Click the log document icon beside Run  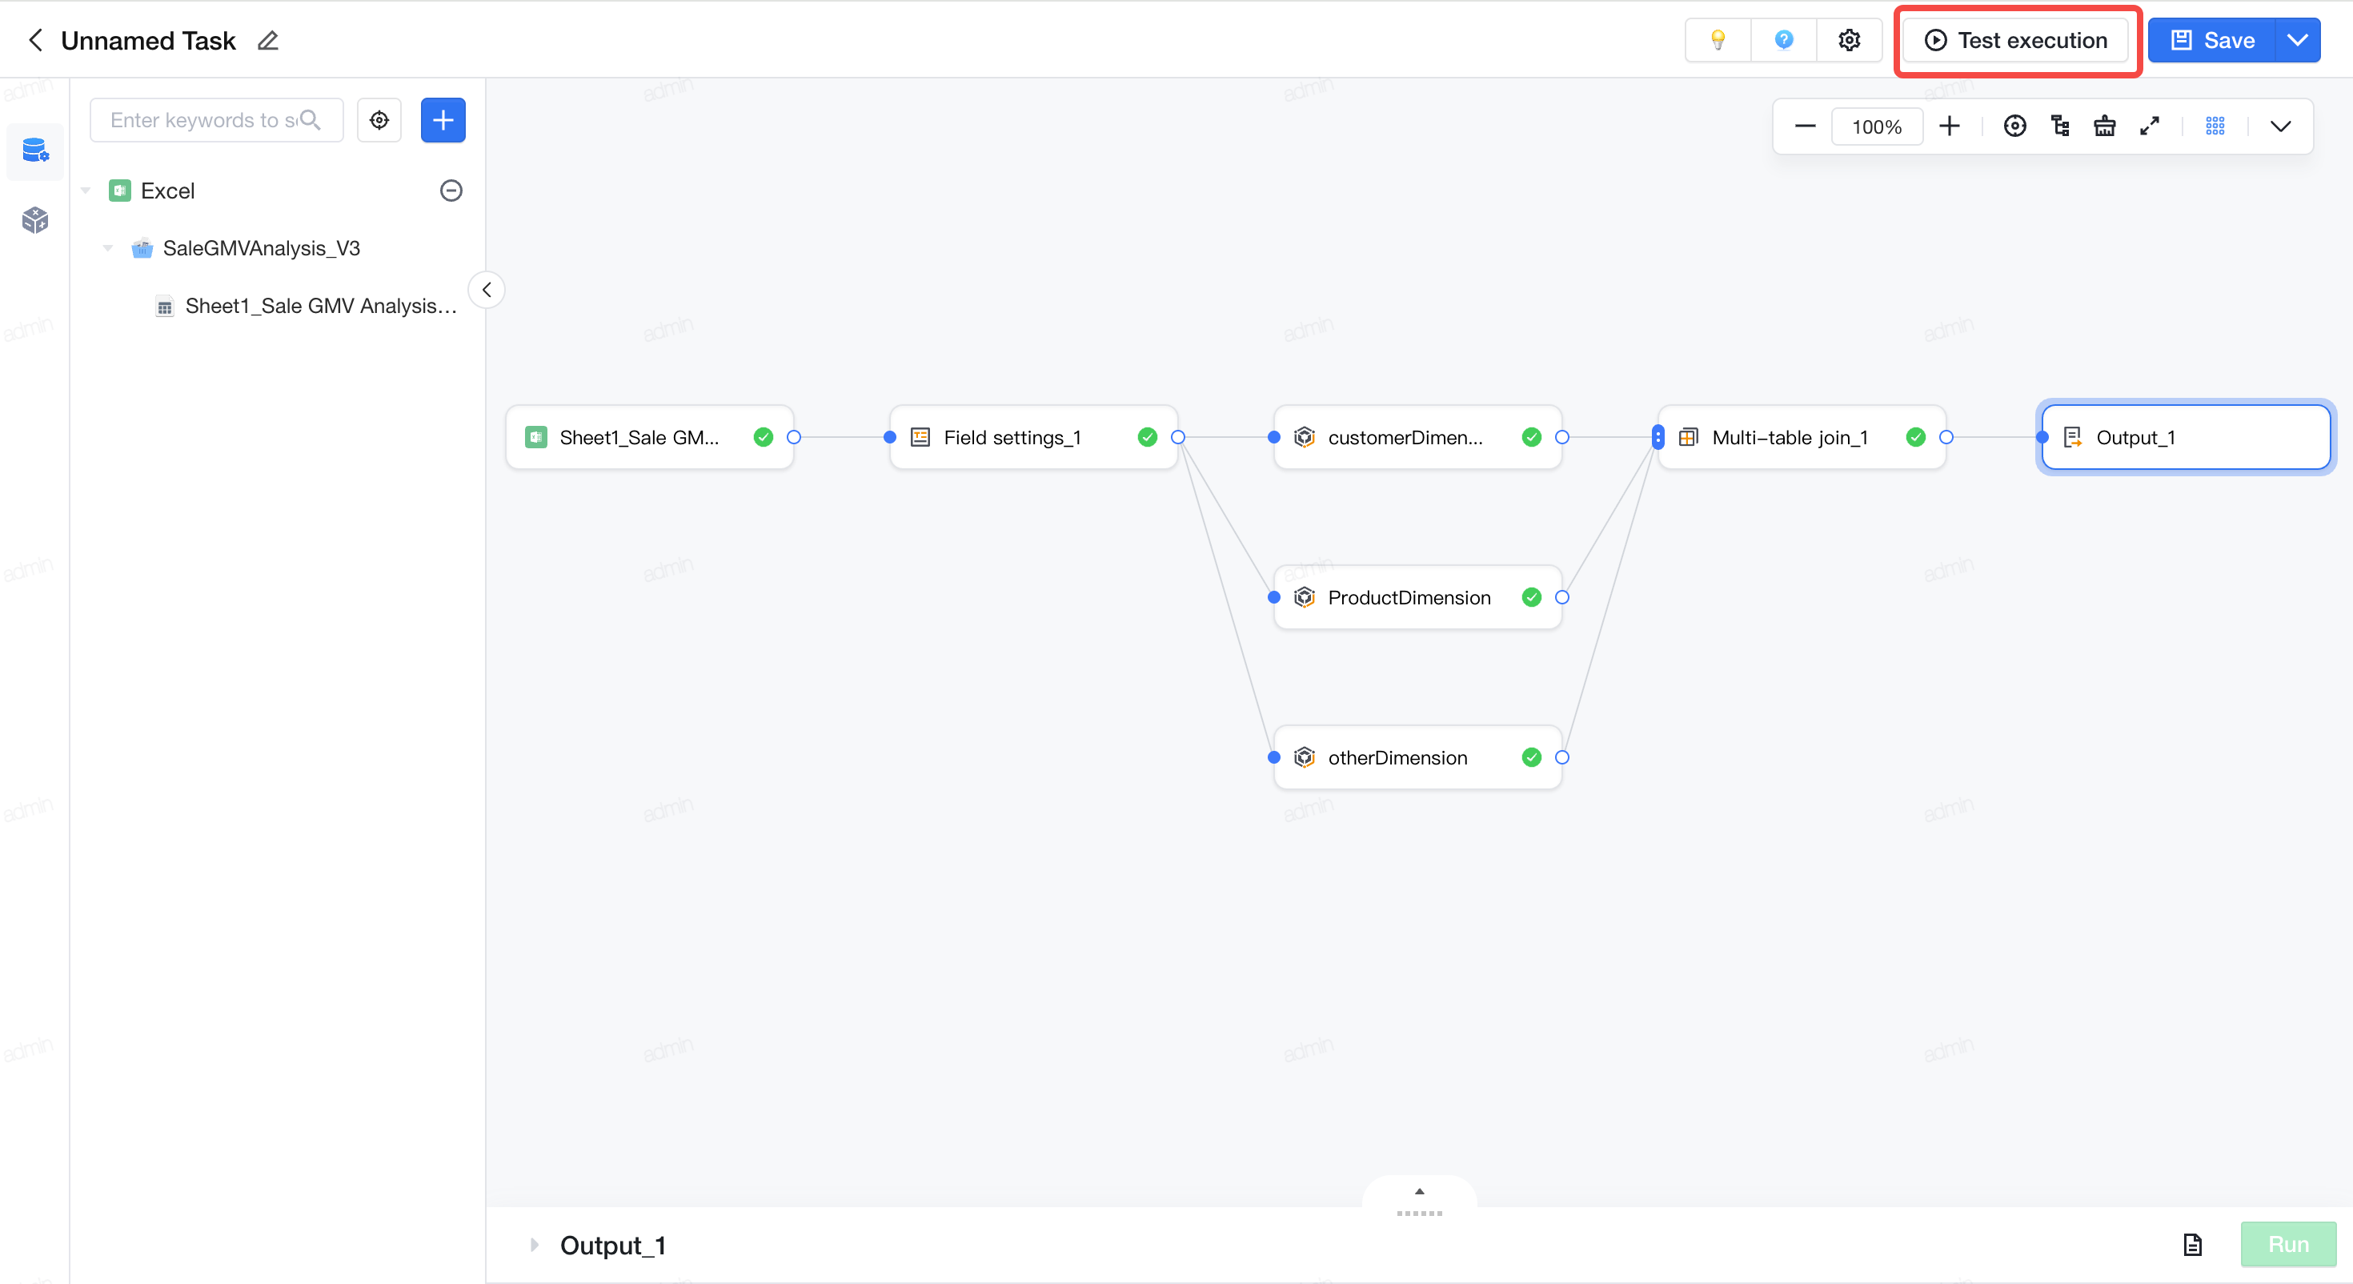[2192, 1245]
